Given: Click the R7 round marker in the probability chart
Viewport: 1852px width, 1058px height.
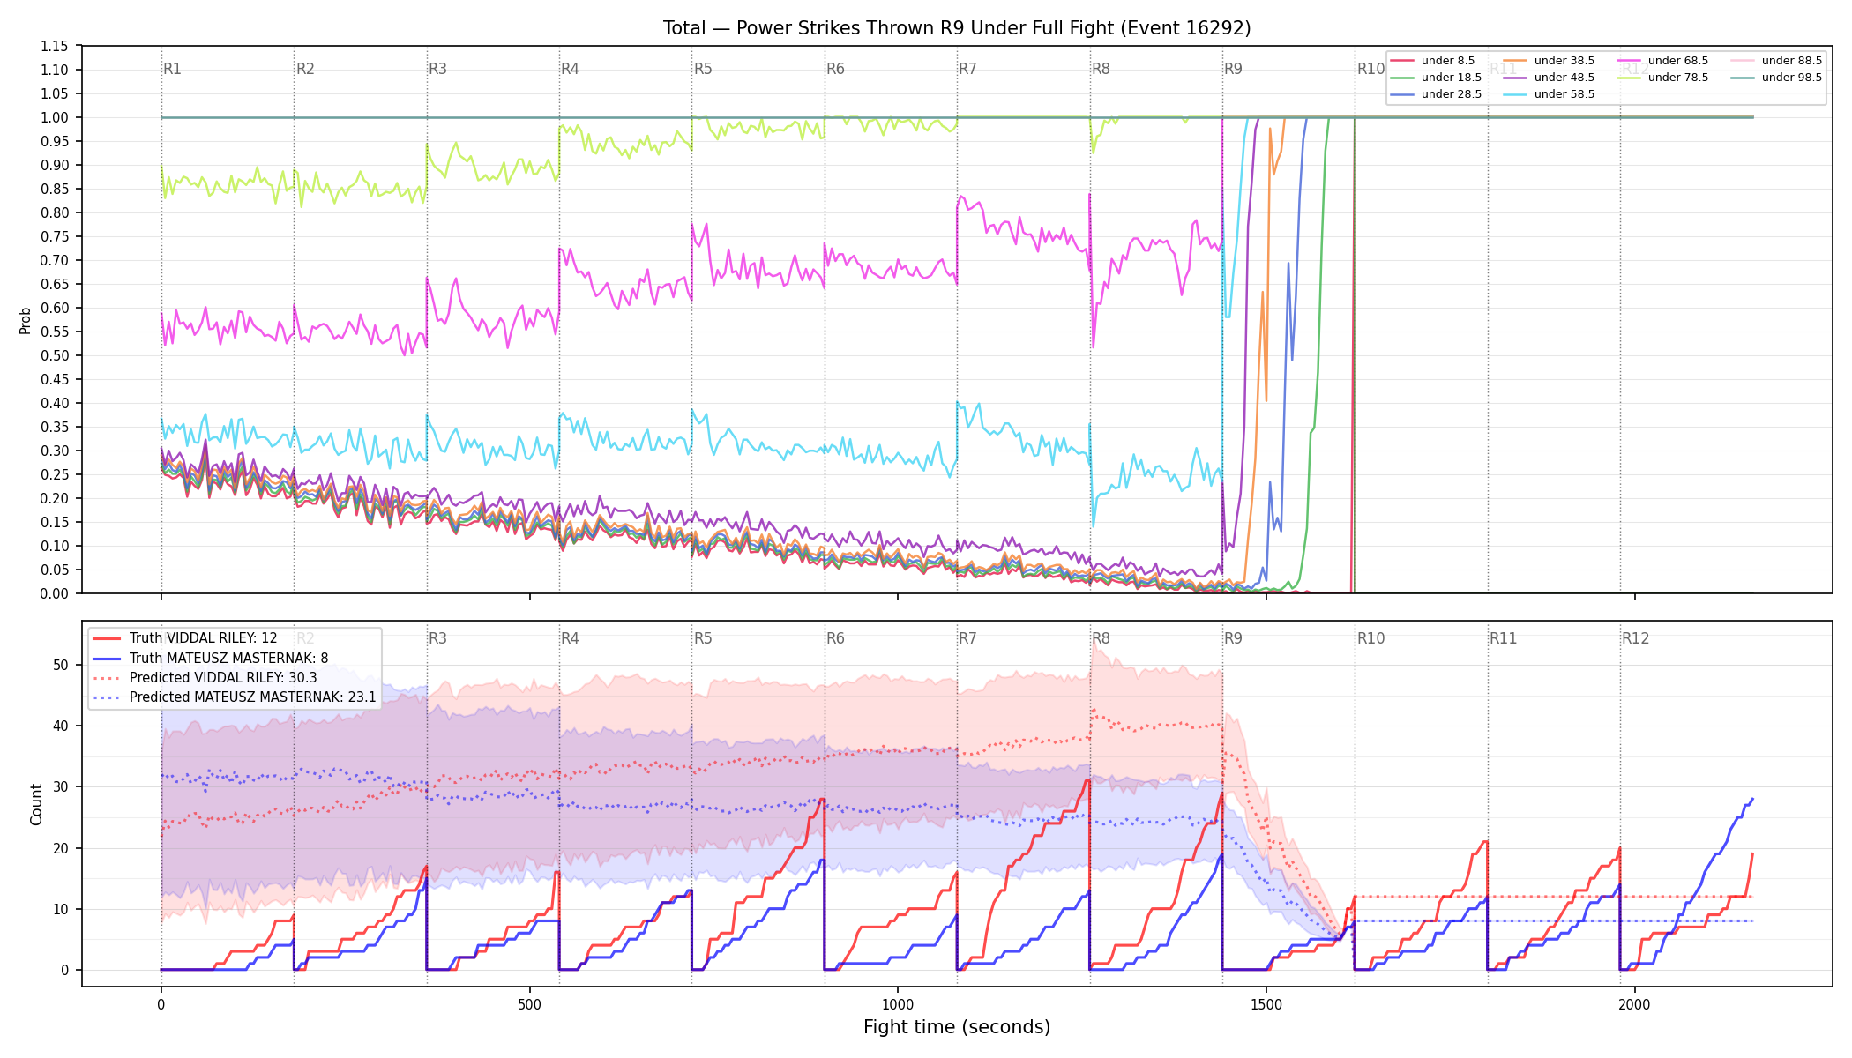Looking at the screenshot, I should tap(967, 69).
